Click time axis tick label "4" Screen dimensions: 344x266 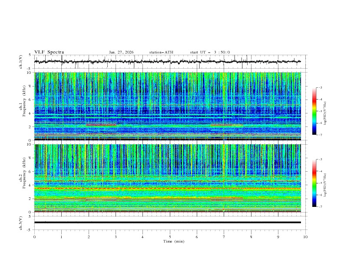click(x=142, y=237)
